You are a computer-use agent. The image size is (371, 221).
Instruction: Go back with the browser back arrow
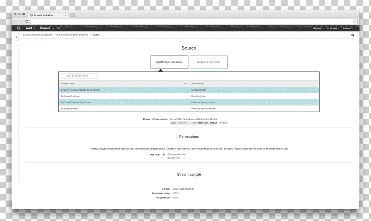pyautogui.click(x=15, y=21)
